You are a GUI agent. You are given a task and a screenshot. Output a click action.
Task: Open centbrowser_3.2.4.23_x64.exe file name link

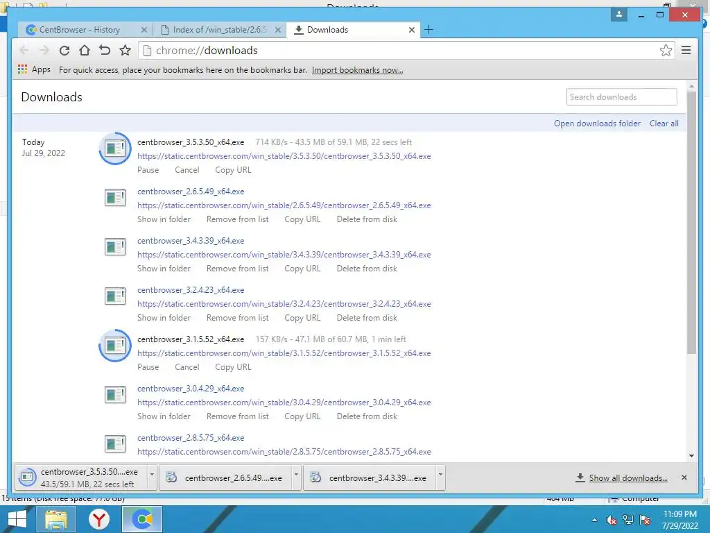click(x=191, y=290)
